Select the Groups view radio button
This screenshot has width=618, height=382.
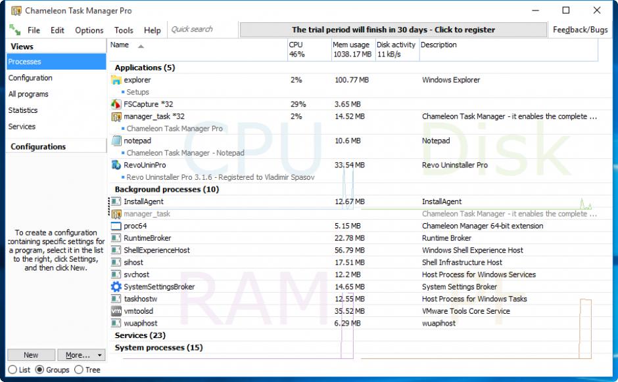(x=39, y=370)
